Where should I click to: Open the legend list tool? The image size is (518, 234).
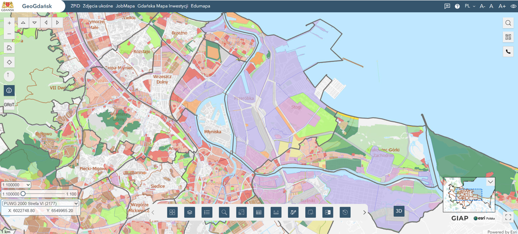pyautogui.click(x=207, y=212)
